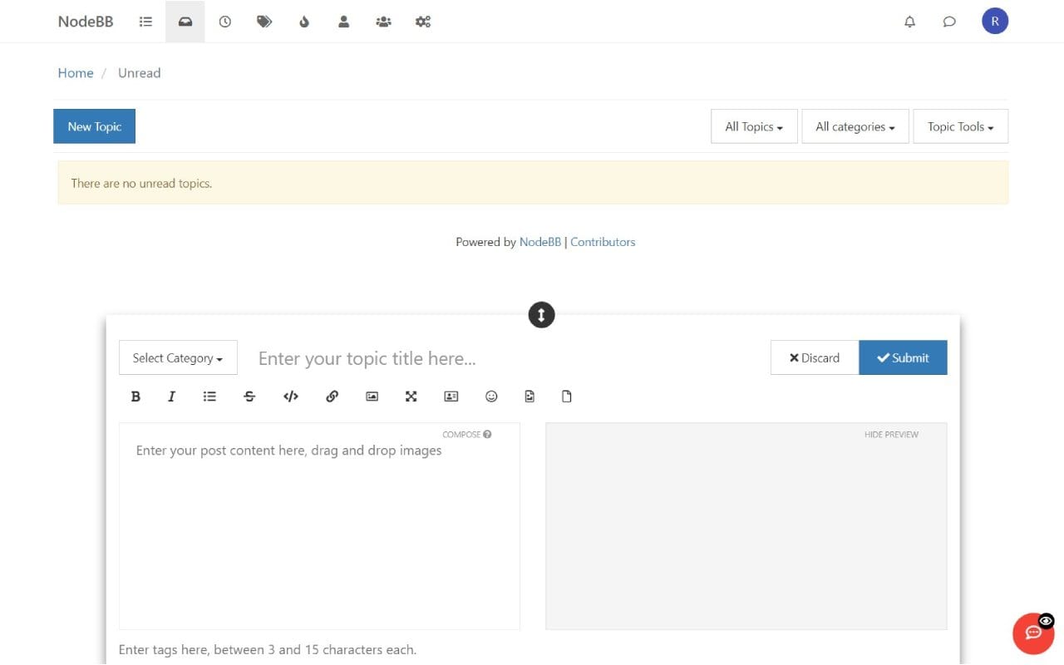Open the Popular page via flame icon
1064x665 pixels.
pos(304,21)
